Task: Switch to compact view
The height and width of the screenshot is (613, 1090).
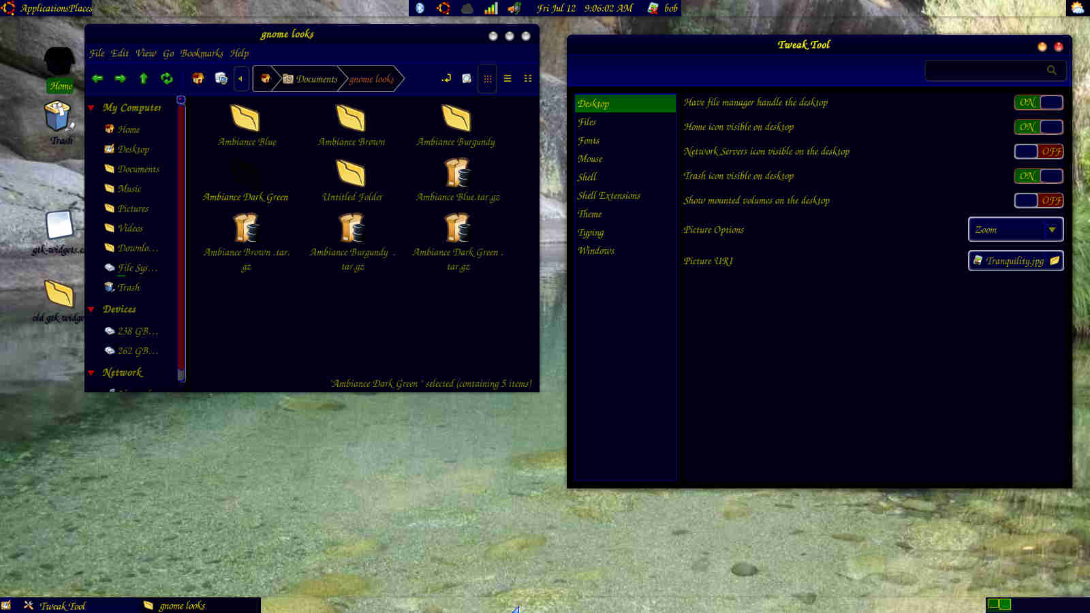Action: pos(528,78)
